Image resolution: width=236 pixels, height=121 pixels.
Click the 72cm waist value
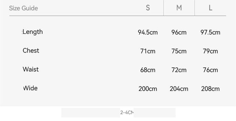[179, 70]
